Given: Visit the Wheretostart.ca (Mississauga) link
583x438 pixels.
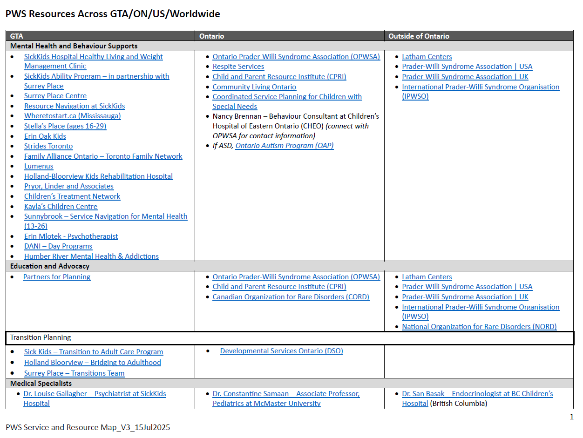Looking at the screenshot, I should point(72,116).
